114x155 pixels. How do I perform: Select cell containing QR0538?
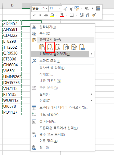(x=12, y=53)
